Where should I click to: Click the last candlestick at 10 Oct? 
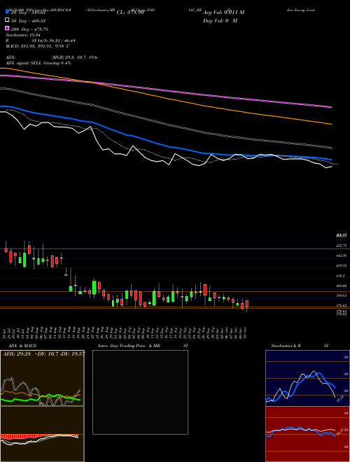click(247, 304)
